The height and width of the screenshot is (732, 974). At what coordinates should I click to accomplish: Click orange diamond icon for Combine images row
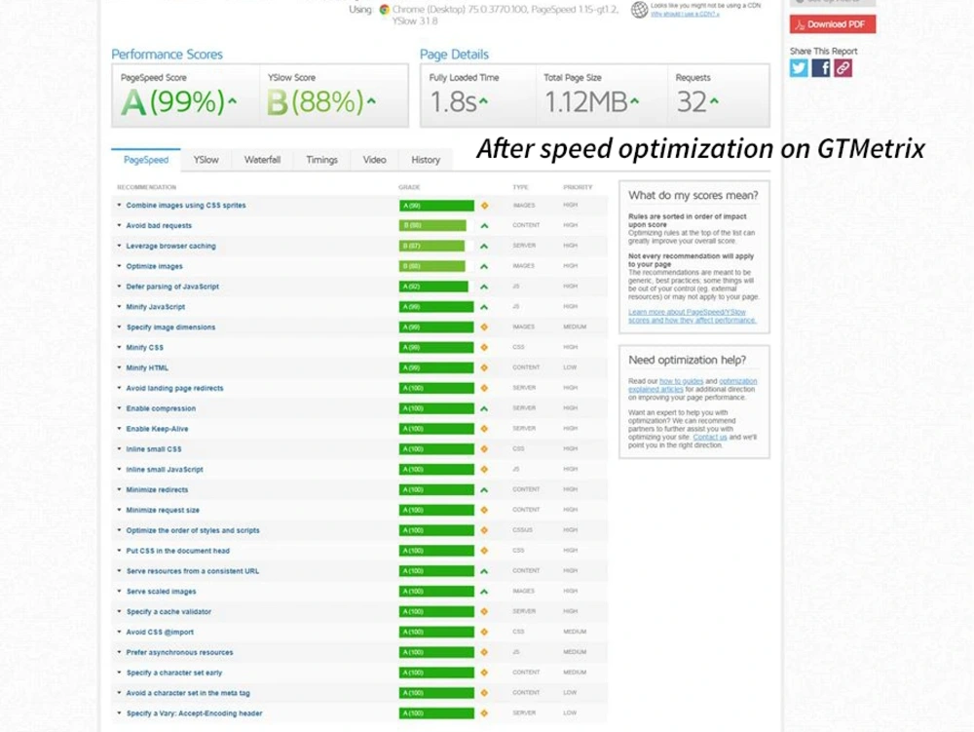[x=484, y=206]
